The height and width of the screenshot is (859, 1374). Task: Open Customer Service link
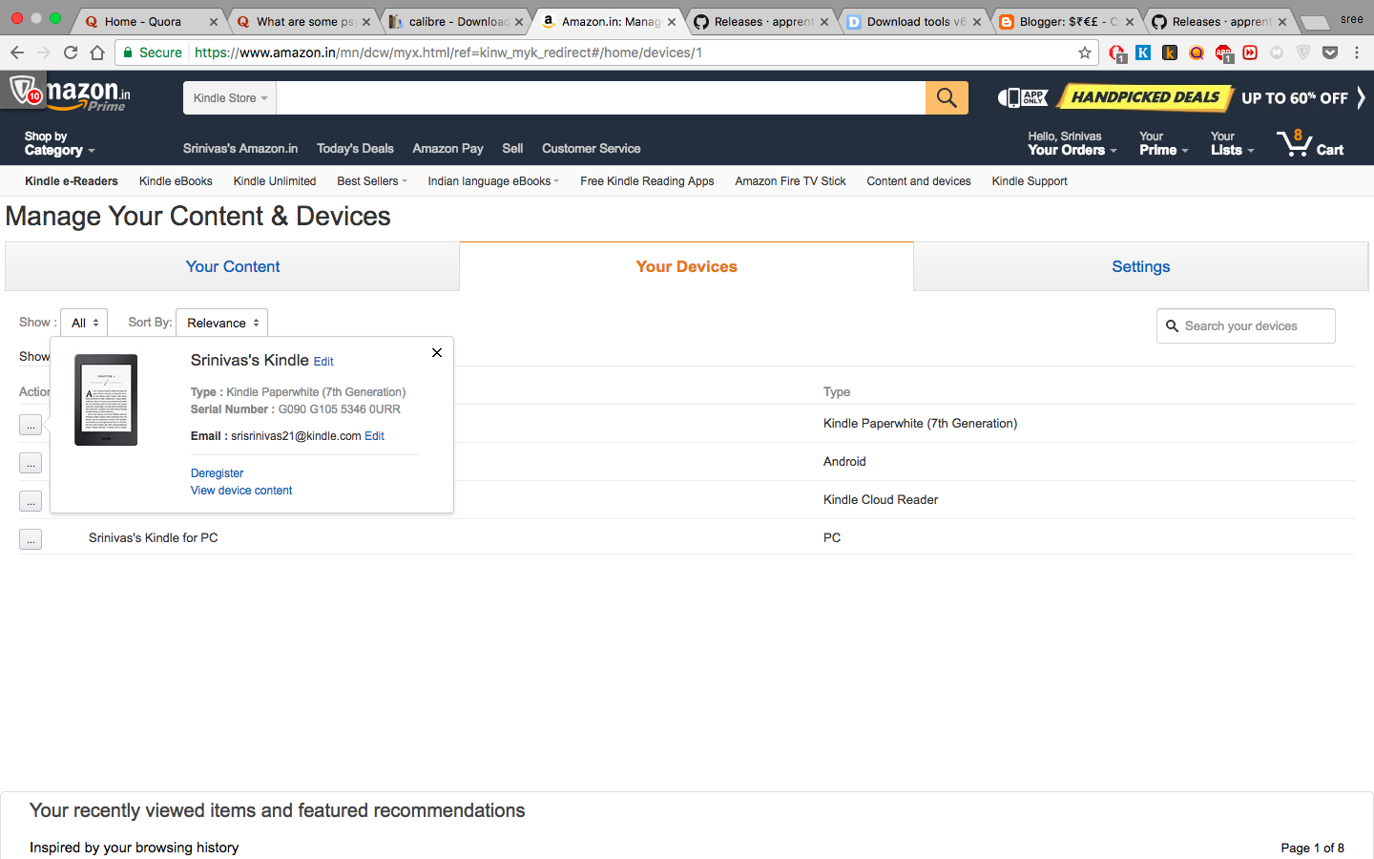point(592,149)
